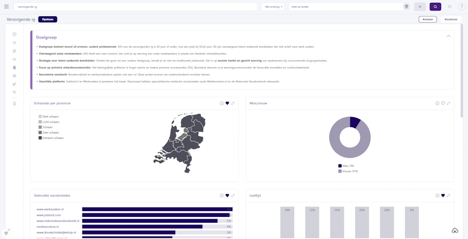
Task: Collapse the Doelgroep panel
Action: pos(449,36)
